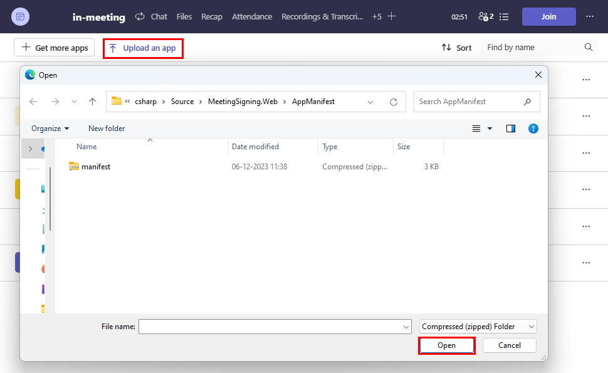Click the Open button in dialog

click(447, 345)
